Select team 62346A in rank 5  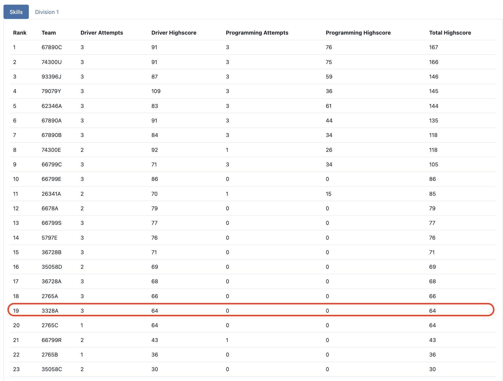click(52, 106)
